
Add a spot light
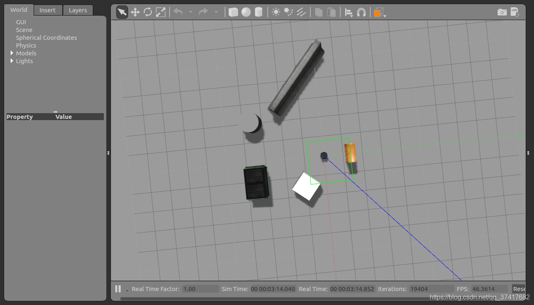(x=289, y=12)
